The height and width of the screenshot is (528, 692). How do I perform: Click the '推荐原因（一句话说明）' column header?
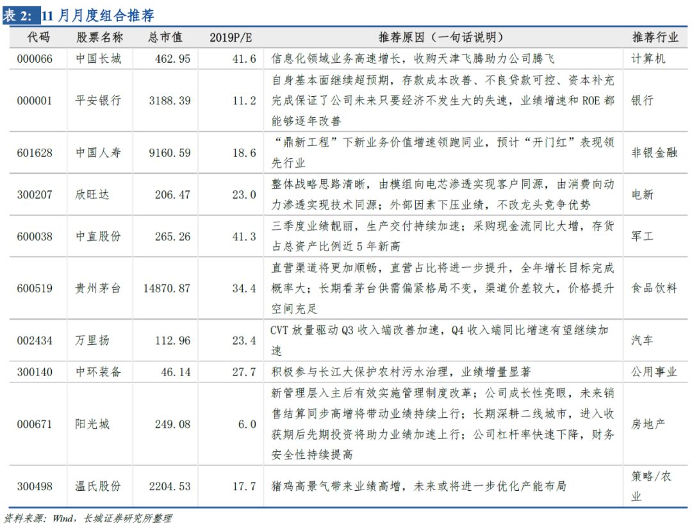(441, 38)
